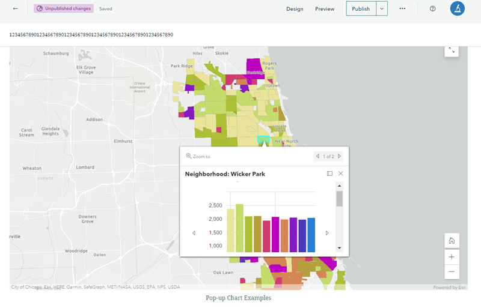
Task: Close the Wicker Park pop-up
Action: pyautogui.click(x=341, y=174)
